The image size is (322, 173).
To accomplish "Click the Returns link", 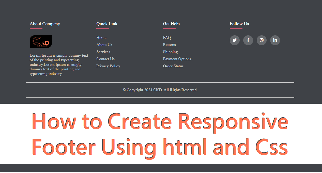I will tap(169, 45).
